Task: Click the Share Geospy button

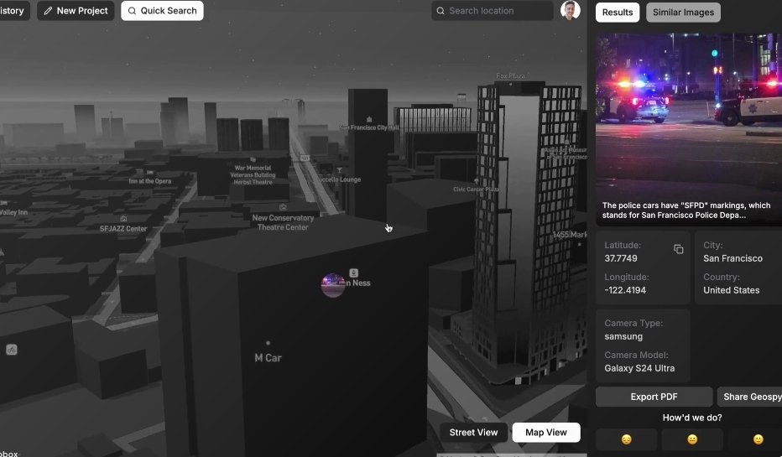Action: (751, 397)
